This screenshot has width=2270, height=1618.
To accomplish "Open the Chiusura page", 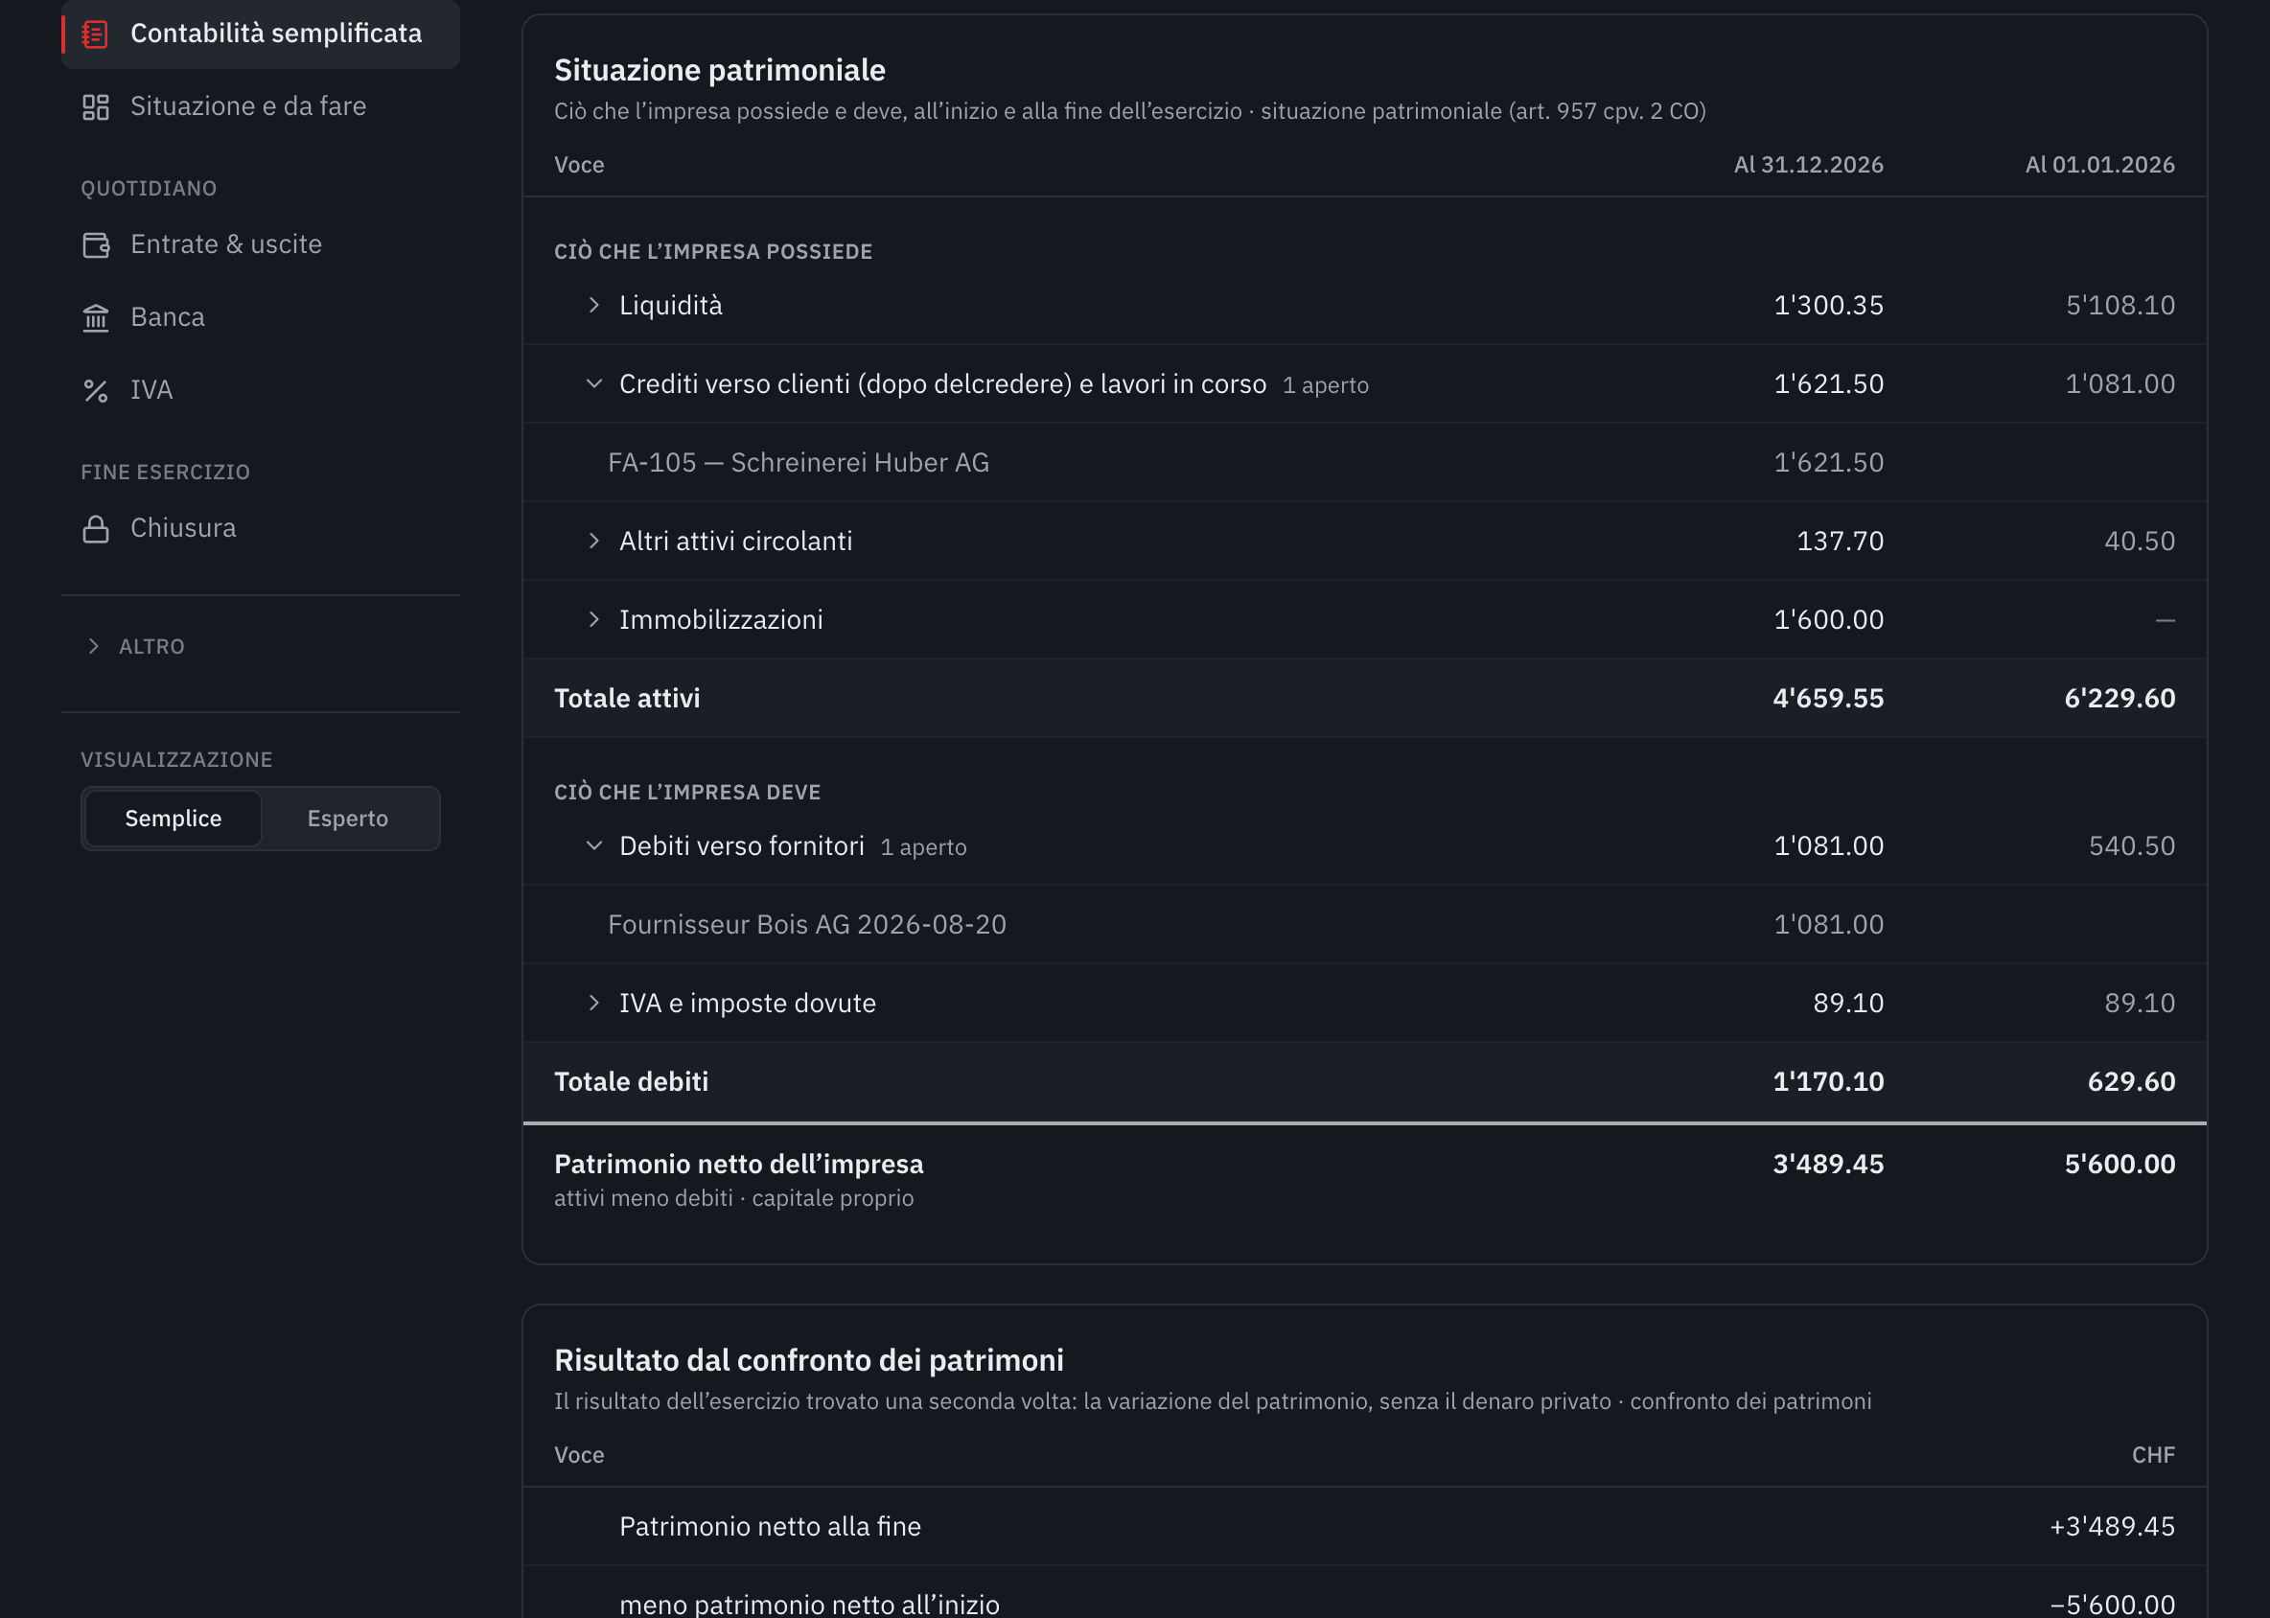I will (x=260, y=528).
